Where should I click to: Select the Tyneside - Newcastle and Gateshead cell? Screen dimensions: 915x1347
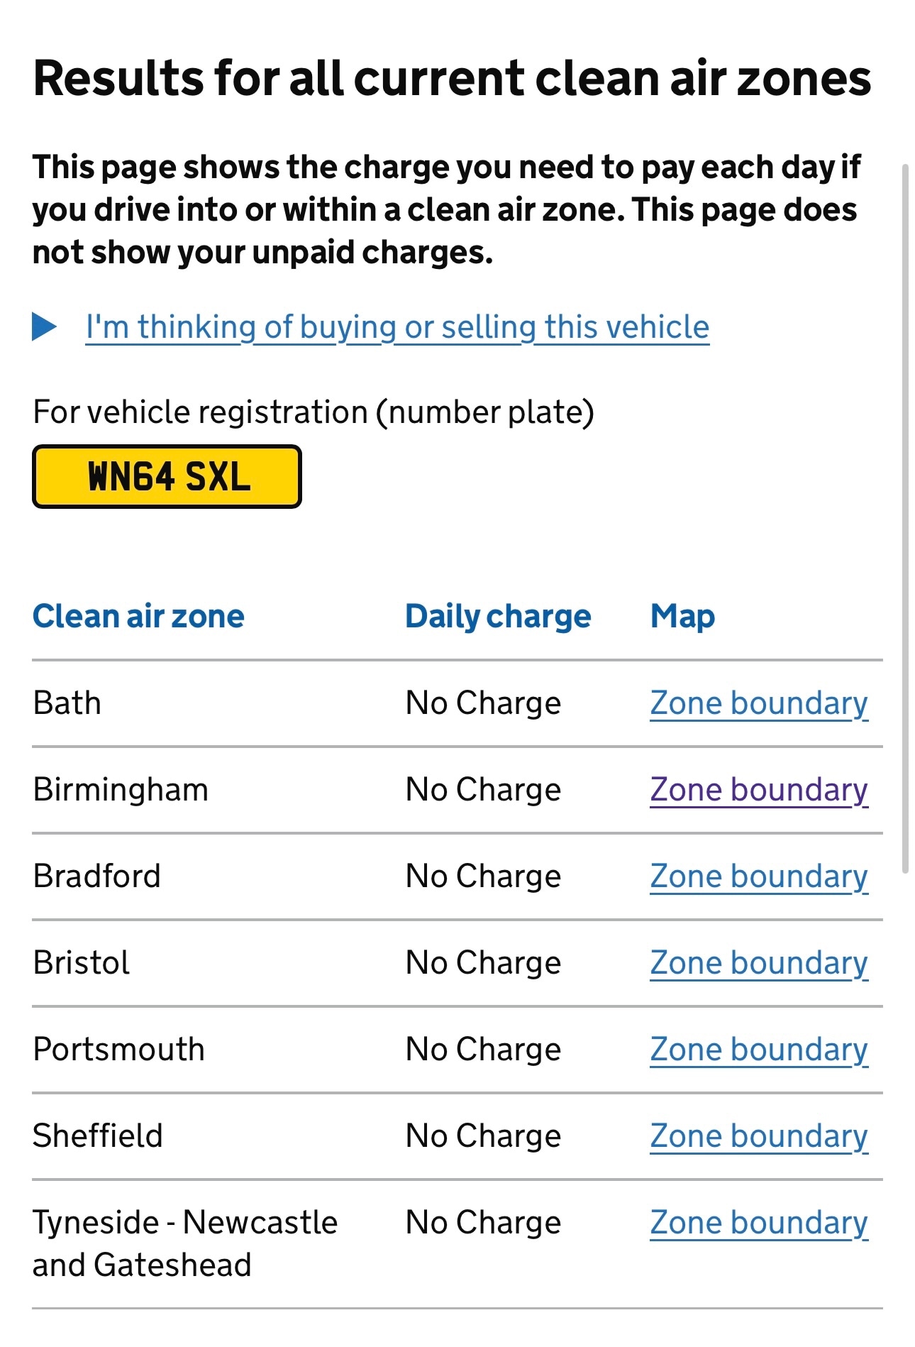click(184, 1243)
